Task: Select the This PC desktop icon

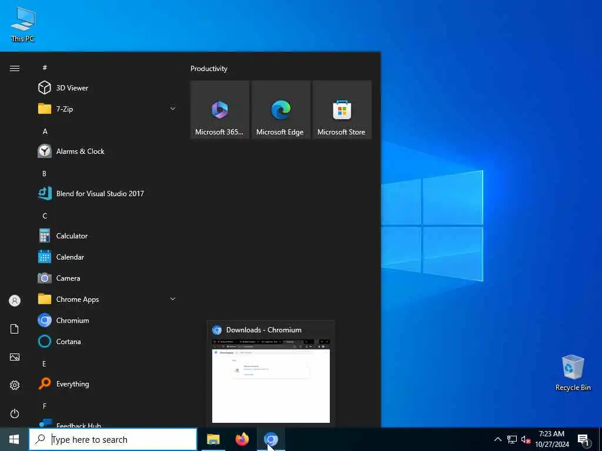Action: tap(23, 23)
